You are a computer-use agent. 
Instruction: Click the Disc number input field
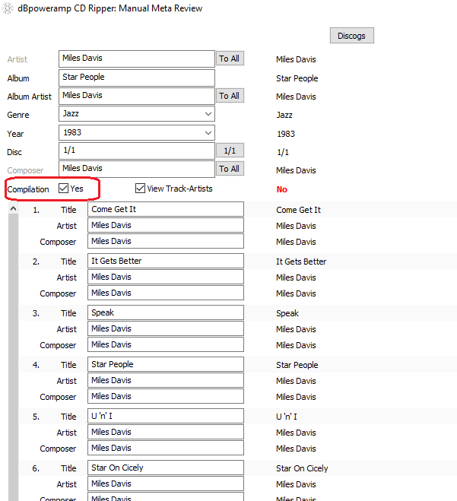click(137, 151)
